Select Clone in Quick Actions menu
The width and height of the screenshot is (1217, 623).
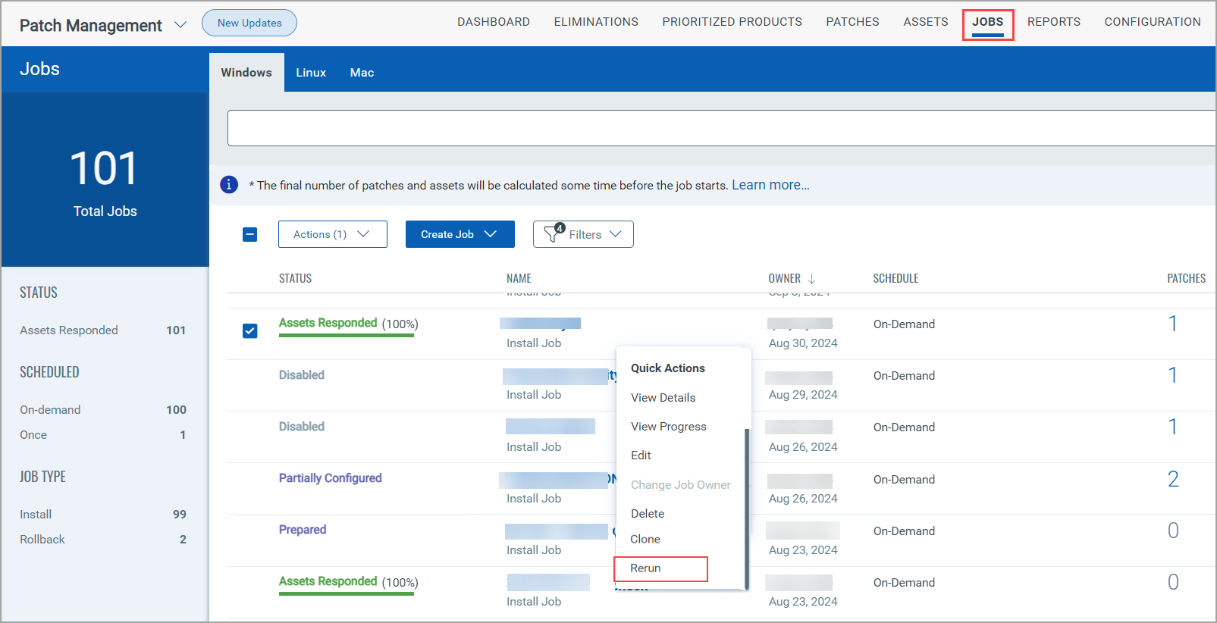[645, 539]
